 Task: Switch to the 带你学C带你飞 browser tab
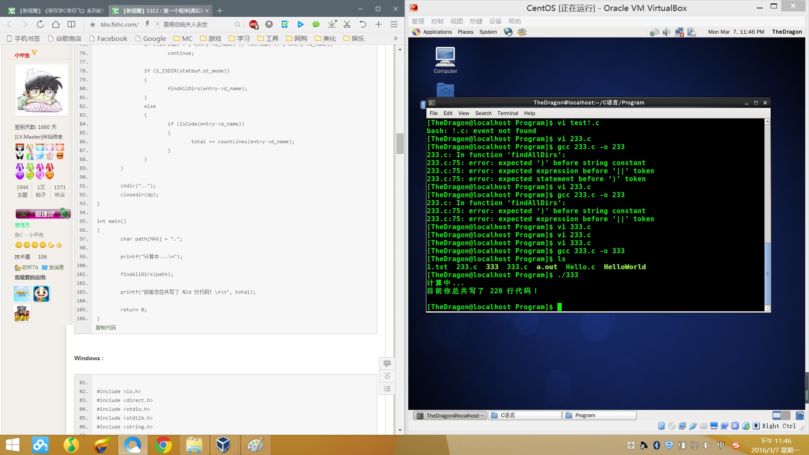coord(56,11)
